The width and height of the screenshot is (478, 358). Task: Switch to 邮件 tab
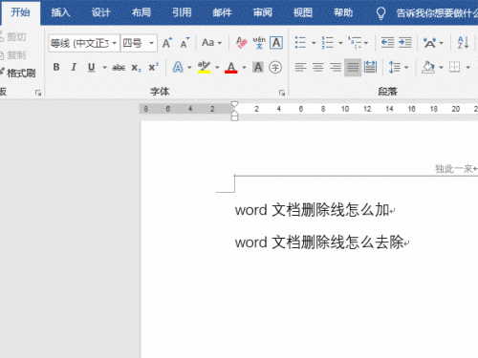click(x=222, y=12)
